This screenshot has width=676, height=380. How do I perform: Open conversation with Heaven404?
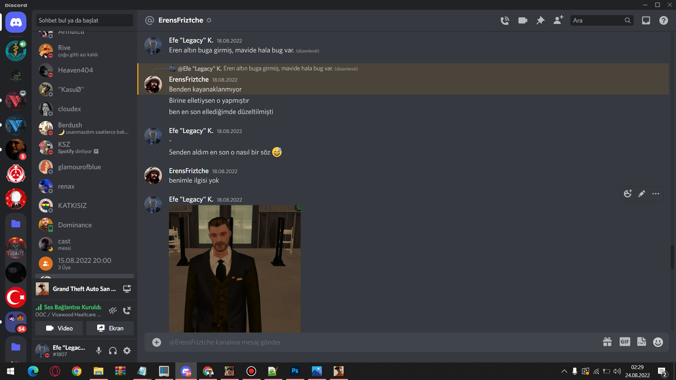[84, 70]
